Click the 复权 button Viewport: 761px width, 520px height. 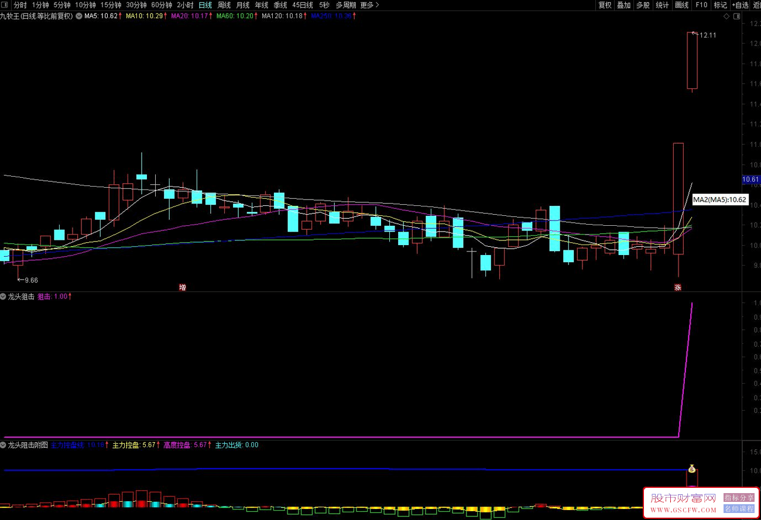tap(605, 5)
